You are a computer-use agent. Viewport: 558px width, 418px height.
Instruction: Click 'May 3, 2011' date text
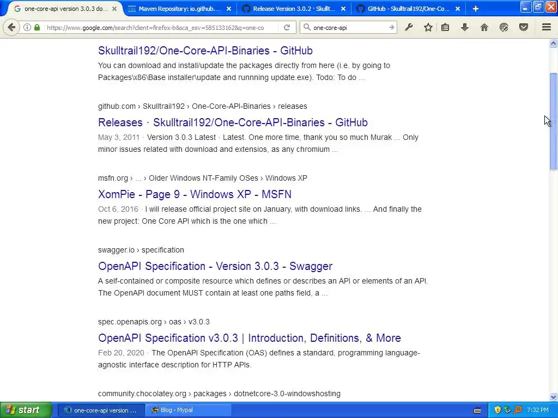tap(119, 137)
